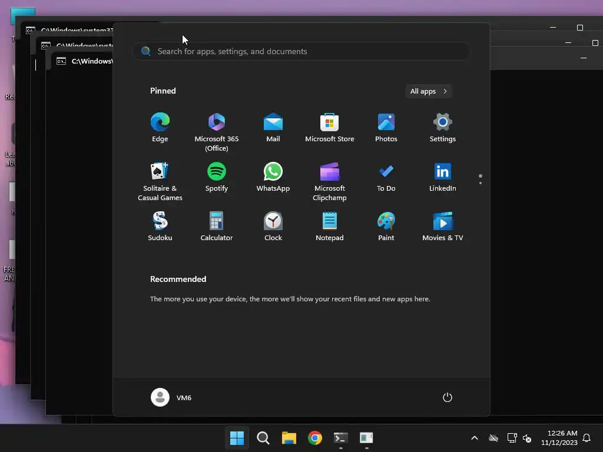Screen dimensions: 603x452
Task: Open WhatsApp
Action: click(x=273, y=177)
